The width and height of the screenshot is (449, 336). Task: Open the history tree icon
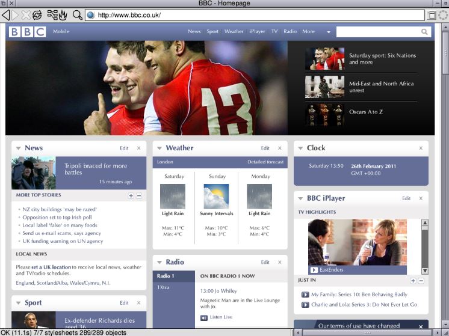(x=52, y=15)
